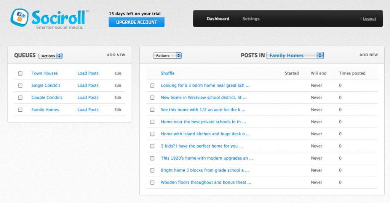
Task: Open the Settings tab
Action: pos(251,19)
